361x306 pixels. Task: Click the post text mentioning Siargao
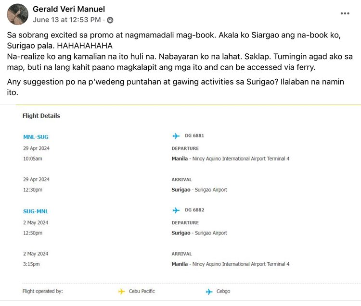tap(174, 40)
